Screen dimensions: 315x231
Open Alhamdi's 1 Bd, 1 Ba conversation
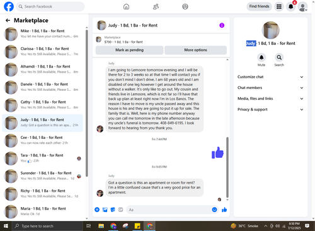tap(43, 69)
